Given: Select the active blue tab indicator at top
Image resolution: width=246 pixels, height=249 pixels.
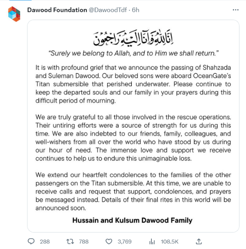Looking at the screenshot, I should 20,0.
